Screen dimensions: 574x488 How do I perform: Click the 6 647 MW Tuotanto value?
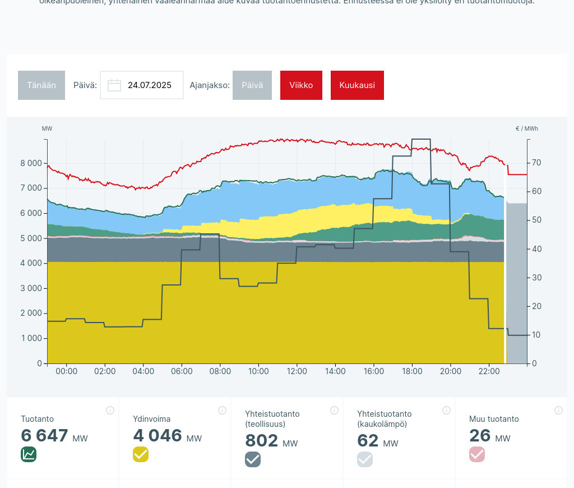click(x=45, y=436)
